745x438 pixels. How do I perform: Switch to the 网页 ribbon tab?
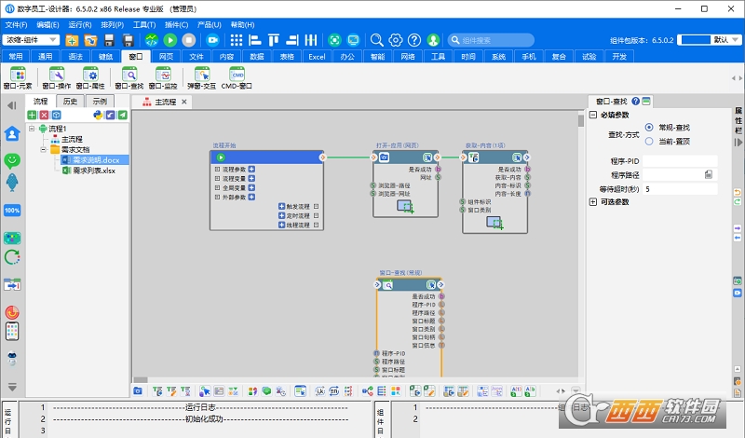pyautogui.click(x=166, y=57)
